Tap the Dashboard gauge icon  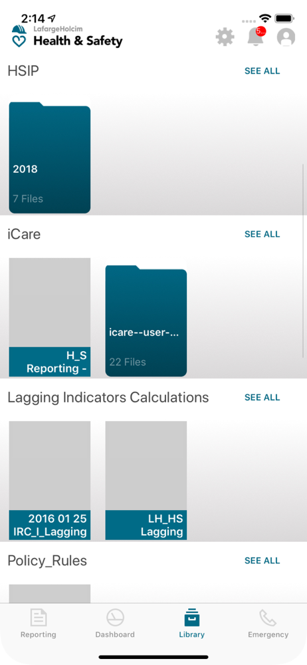[x=115, y=618]
